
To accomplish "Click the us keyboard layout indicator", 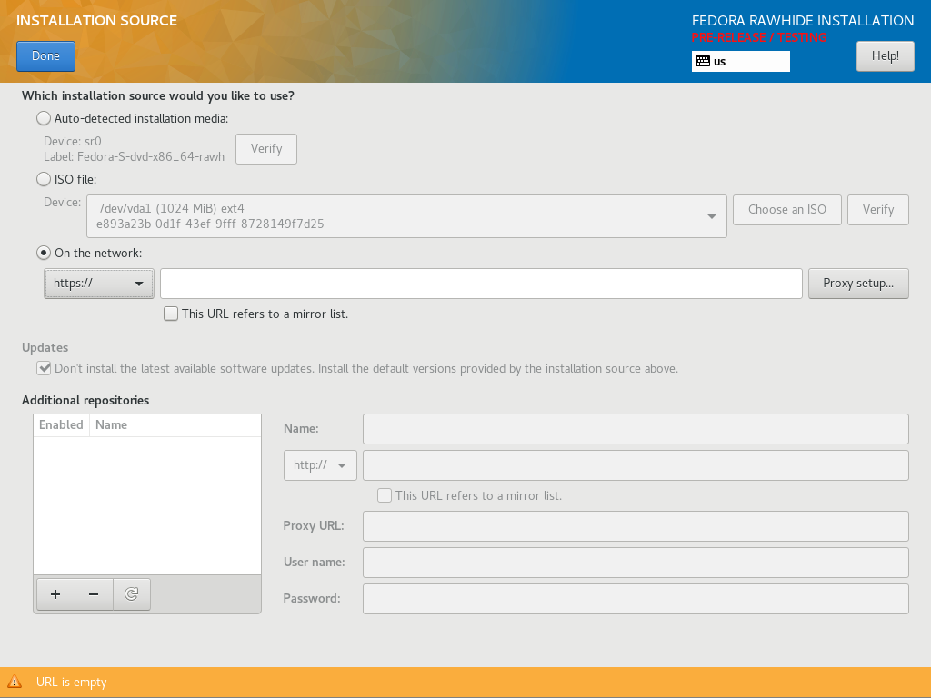I will click(740, 61).
